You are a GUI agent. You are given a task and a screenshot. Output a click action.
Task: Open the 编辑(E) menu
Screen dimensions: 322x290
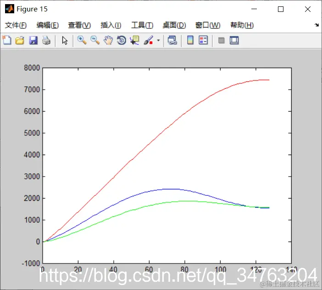(x=47, y=25)
